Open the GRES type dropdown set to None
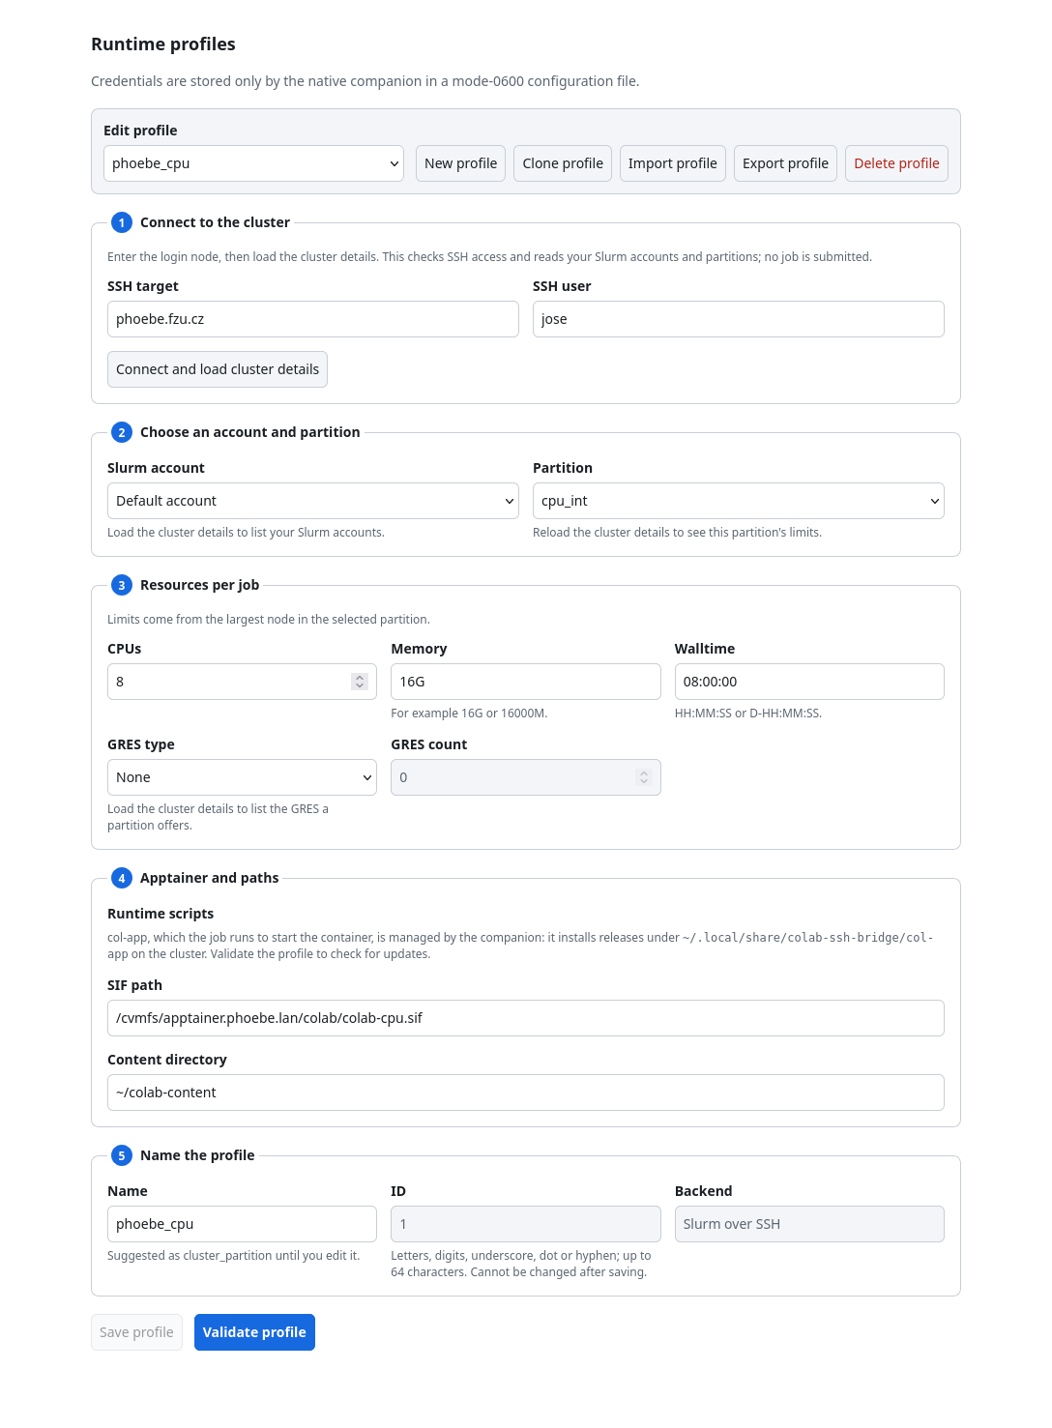Viewport: 1052px width, 1428px height. (x=242, y=777)
